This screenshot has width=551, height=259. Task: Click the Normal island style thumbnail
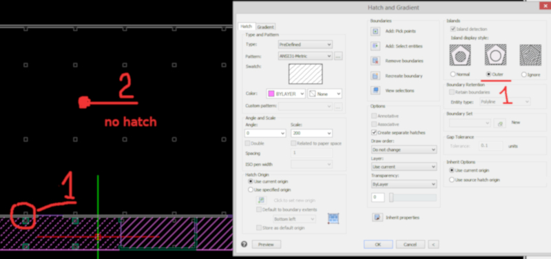coord(460,55)
